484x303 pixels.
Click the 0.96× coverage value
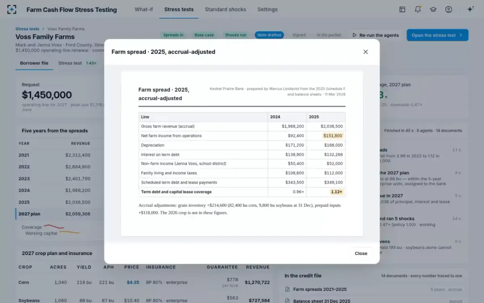[x=298, y=192]
